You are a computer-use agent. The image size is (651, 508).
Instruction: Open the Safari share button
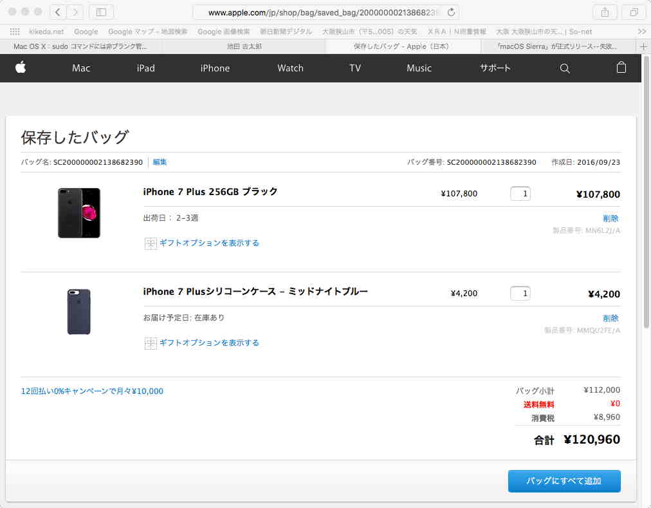605,12
